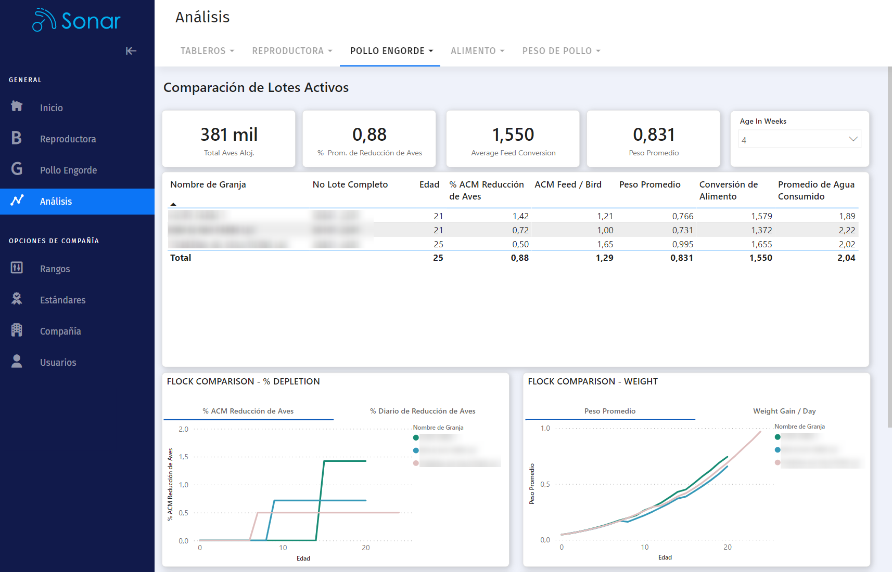Viewport: 892px width, 572px height.
Task: Go to Reproductora section
Action: click(x=68, y=139)
